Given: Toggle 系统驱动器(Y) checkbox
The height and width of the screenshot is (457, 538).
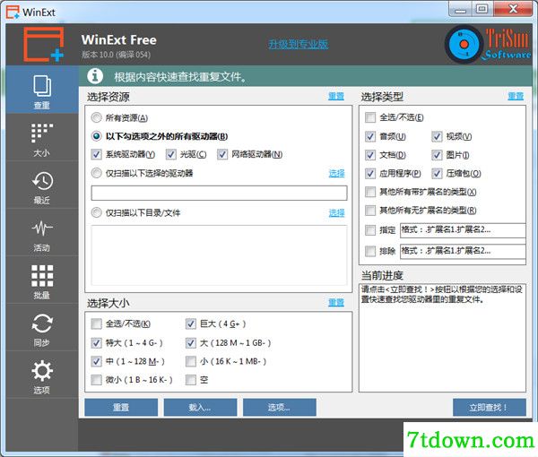Looking at the screenshot, I should 97,155.
